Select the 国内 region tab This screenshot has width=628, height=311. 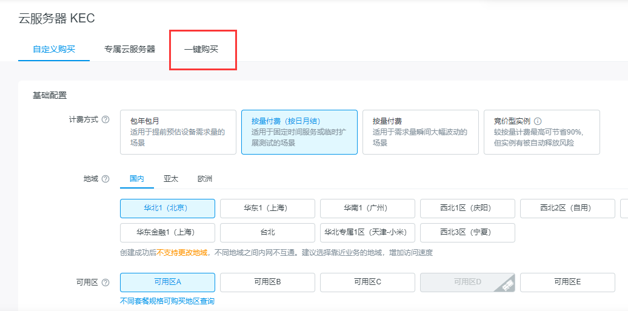click(137, 179)
